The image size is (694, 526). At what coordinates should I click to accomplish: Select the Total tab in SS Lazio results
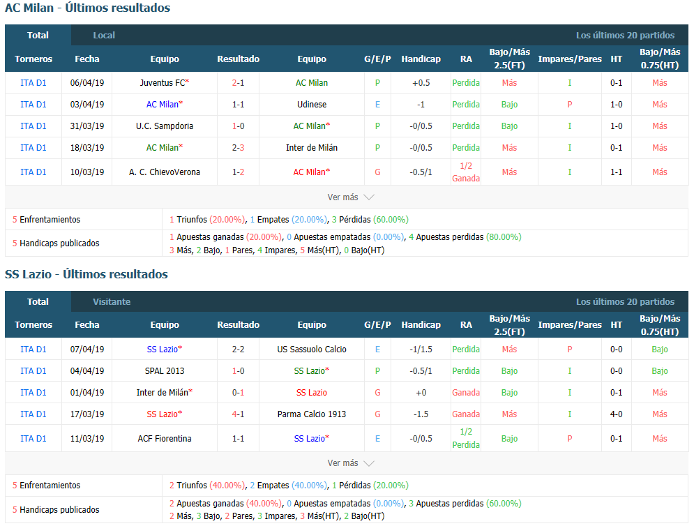38,302
